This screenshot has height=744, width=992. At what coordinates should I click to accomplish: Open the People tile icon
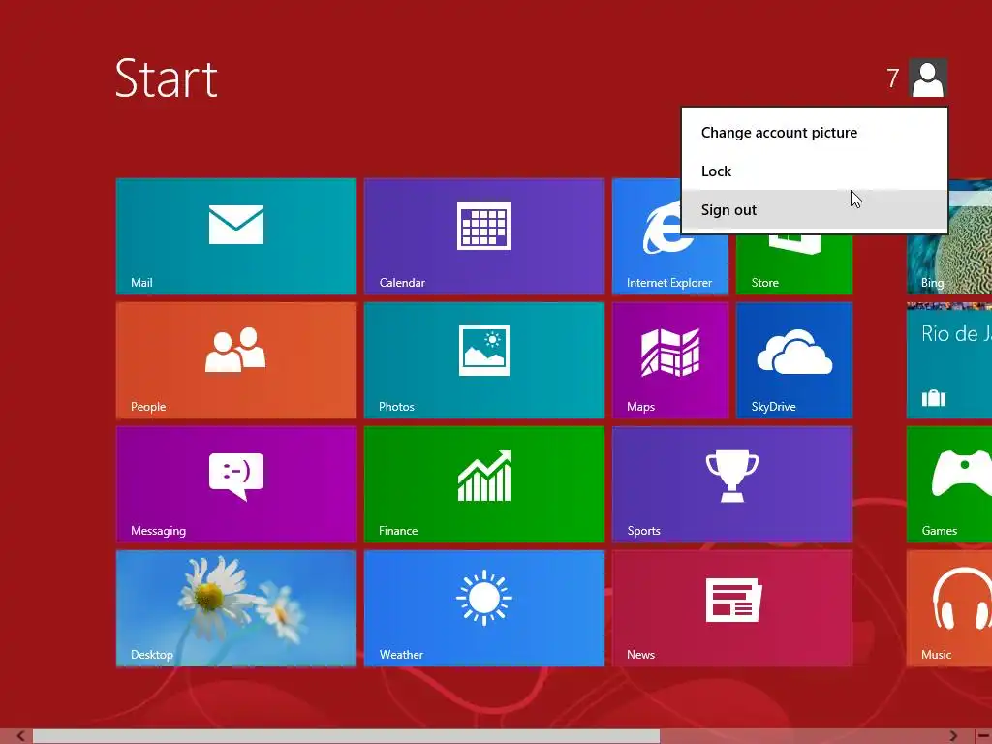(235, 349)
